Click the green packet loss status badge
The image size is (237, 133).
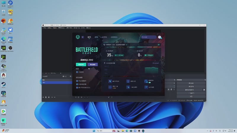pyautogui.click(x=149, y=55)
